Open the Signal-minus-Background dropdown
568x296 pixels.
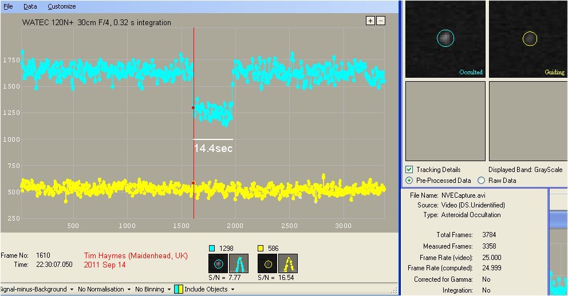35,289
